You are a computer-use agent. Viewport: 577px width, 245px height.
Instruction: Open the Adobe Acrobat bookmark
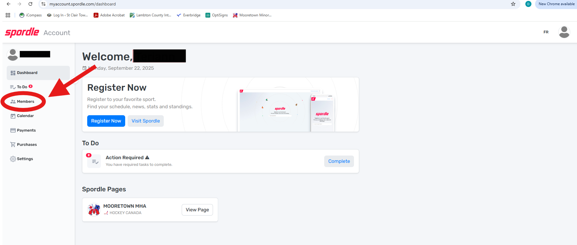109,15
